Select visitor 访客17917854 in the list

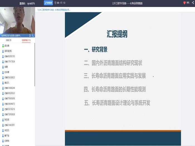click(x=9, y=61)
